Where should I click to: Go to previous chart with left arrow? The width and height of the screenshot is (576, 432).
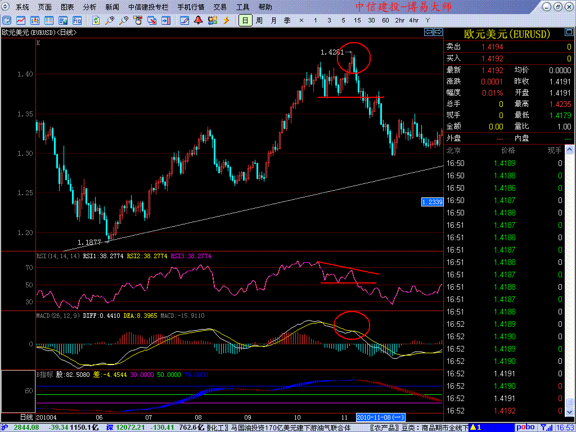click(x=429, y=32)
